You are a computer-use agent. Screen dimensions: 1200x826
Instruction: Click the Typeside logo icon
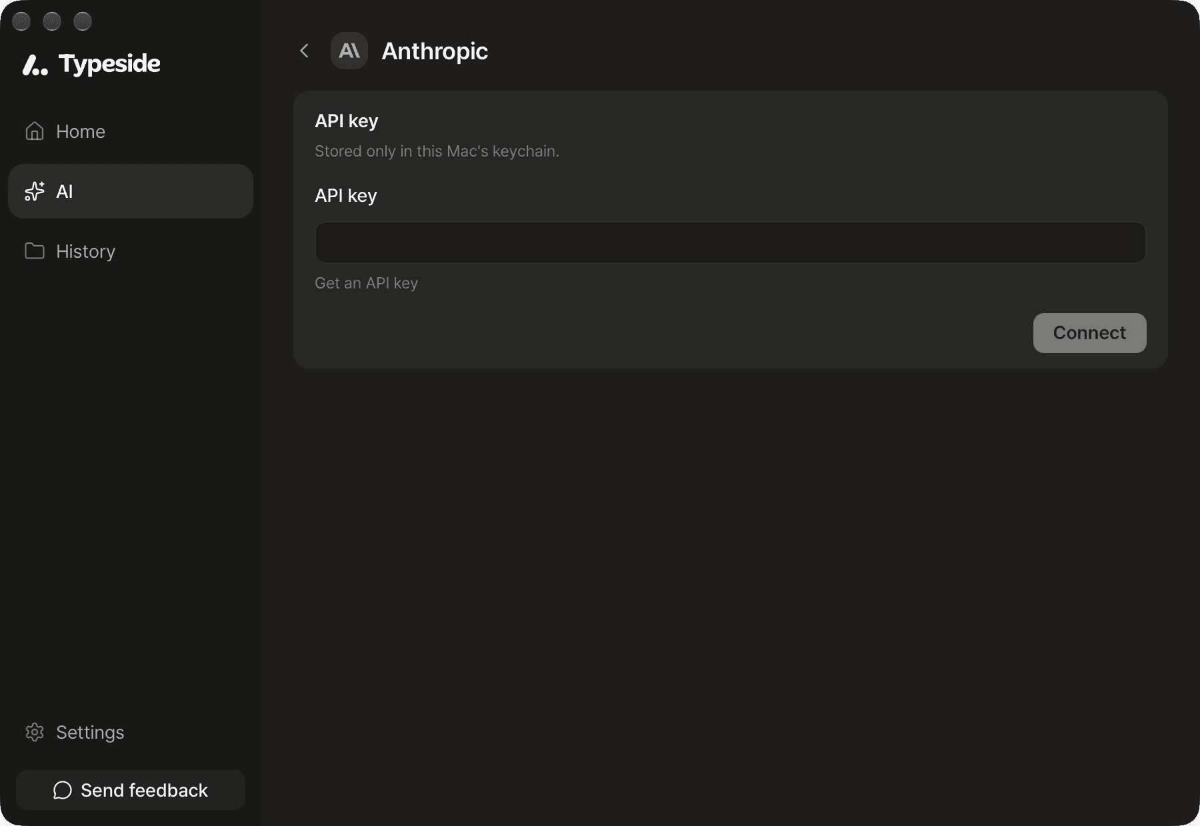tap(35, 65)
